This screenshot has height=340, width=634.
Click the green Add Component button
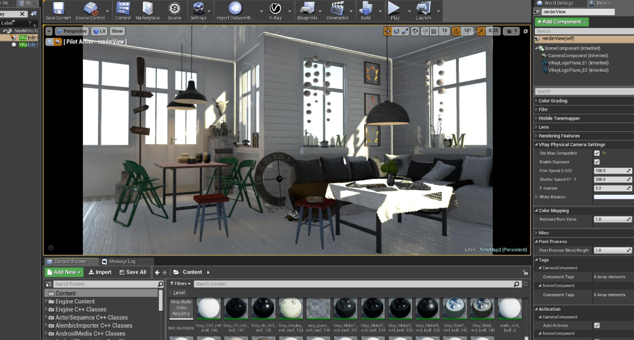[562, 22]
